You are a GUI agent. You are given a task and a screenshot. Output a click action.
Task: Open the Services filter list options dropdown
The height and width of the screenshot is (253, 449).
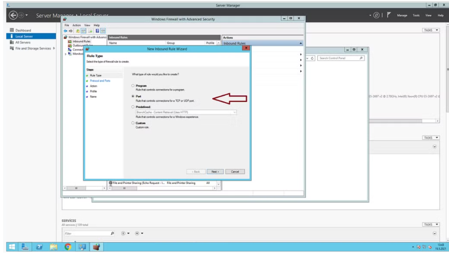coord(125,233)
